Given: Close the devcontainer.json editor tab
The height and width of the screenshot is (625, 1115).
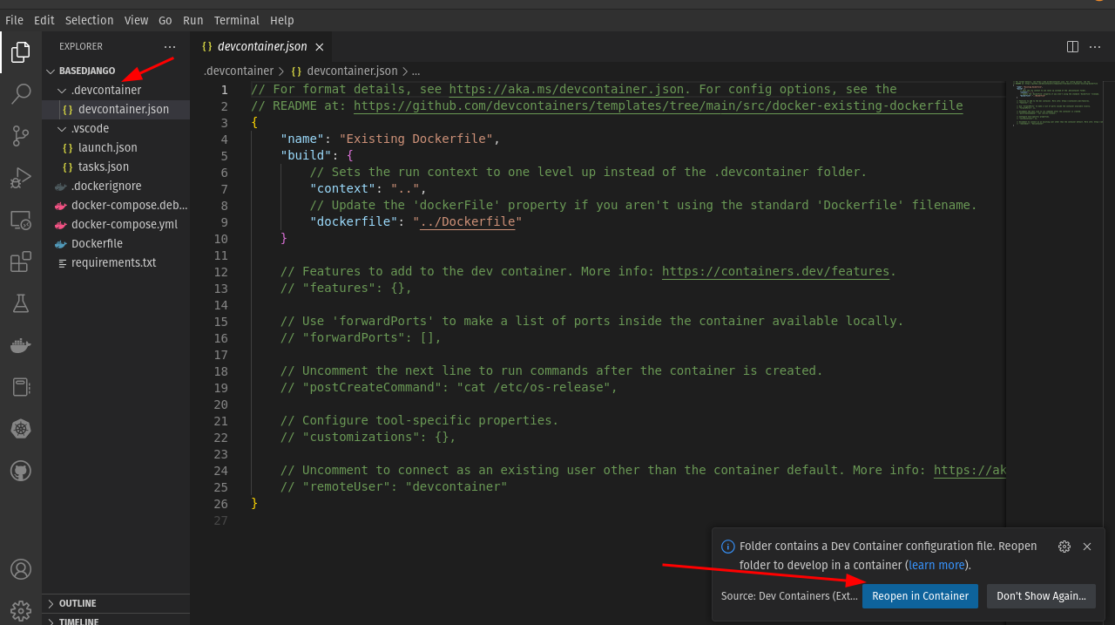Looking at the screenshot, I should (320, 47).
